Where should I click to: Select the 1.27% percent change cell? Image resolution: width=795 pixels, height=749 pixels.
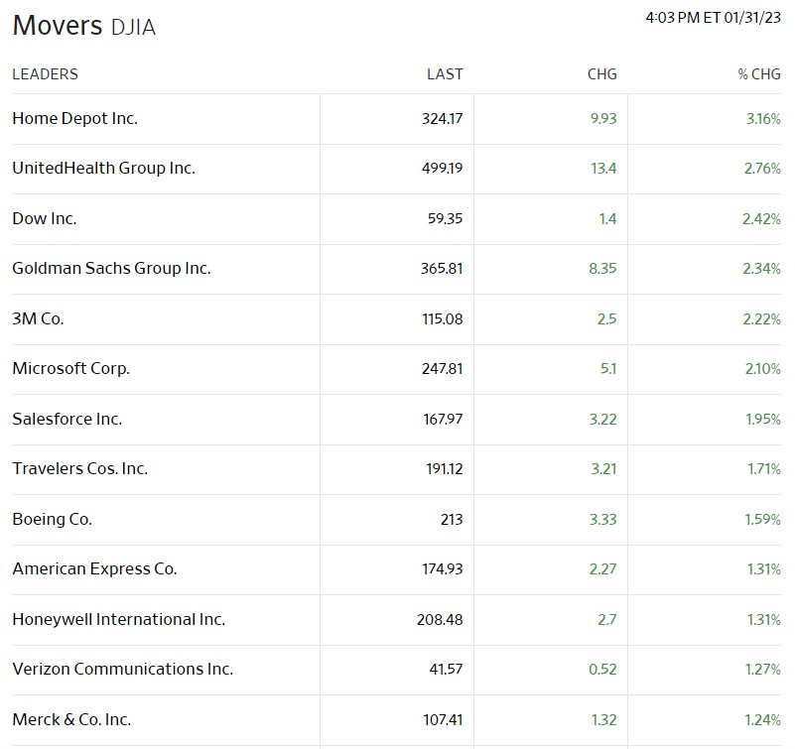point(762,669)
